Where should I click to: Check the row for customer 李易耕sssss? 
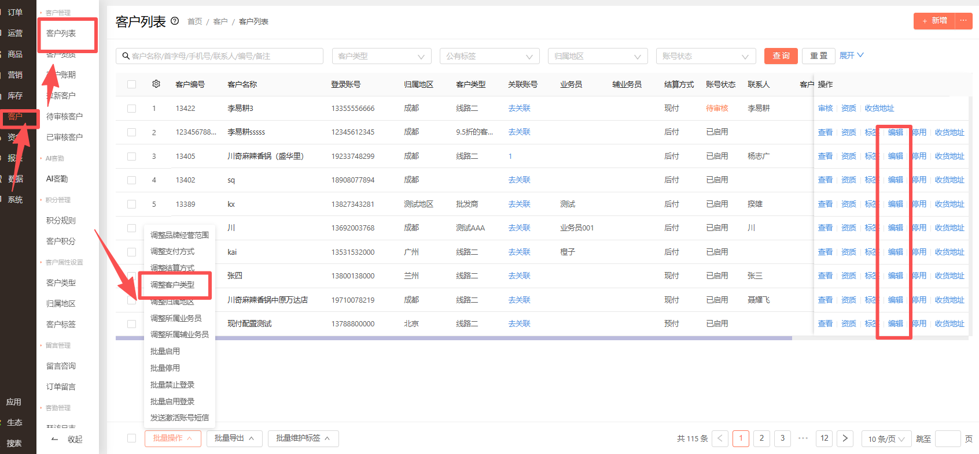pos(132,132)
